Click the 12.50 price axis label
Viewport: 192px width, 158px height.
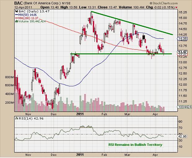182,74
